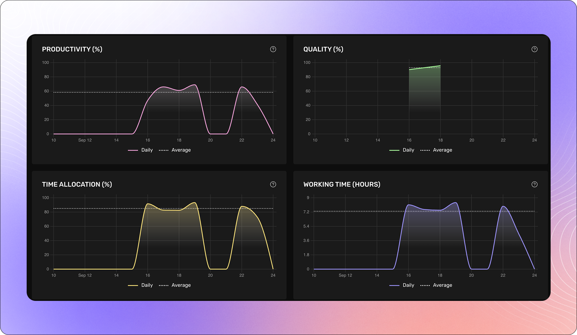Hide Average series in Quality legend
This screenshot has height=335, width=577.
(x=442, y=150)
